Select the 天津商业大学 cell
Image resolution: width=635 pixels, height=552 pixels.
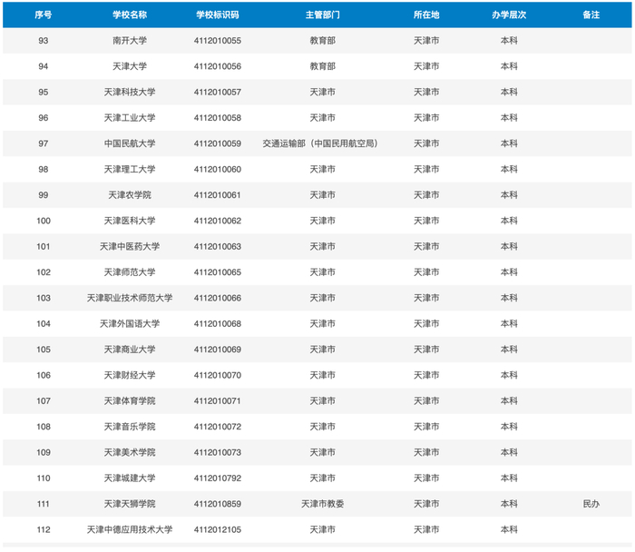click(x=130, y=350)
